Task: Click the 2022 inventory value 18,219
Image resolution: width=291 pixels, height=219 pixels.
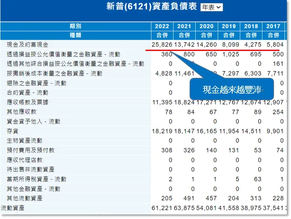Action: (x=162, y=131)
